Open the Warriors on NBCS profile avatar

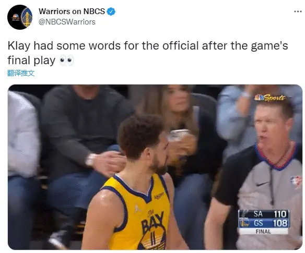[x=20, y=17]
